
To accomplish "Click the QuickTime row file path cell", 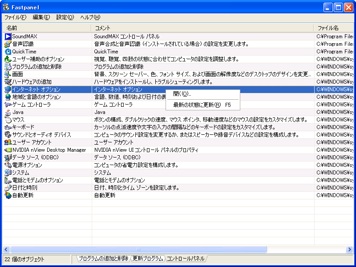I will (x=335, y=52).
